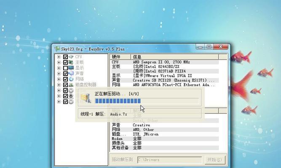Expand the 主板 tree node
Viewport: 281px width, 168px height.
point(59,63)
